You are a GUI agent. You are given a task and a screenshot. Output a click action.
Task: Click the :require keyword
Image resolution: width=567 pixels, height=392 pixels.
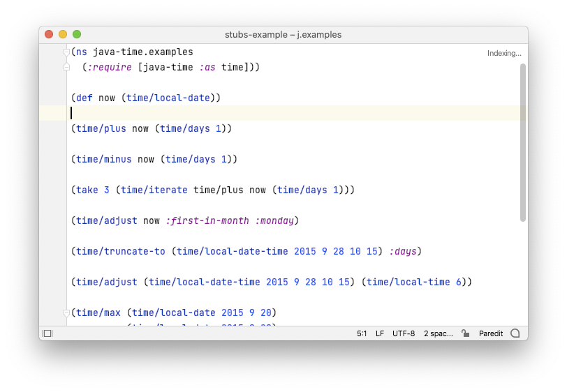(110, 68)
